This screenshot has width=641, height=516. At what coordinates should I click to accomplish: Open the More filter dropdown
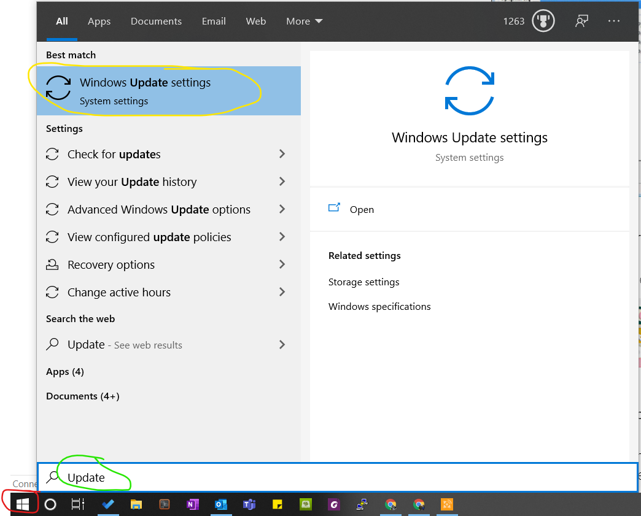pyautogui.click(x=304, y=21)
